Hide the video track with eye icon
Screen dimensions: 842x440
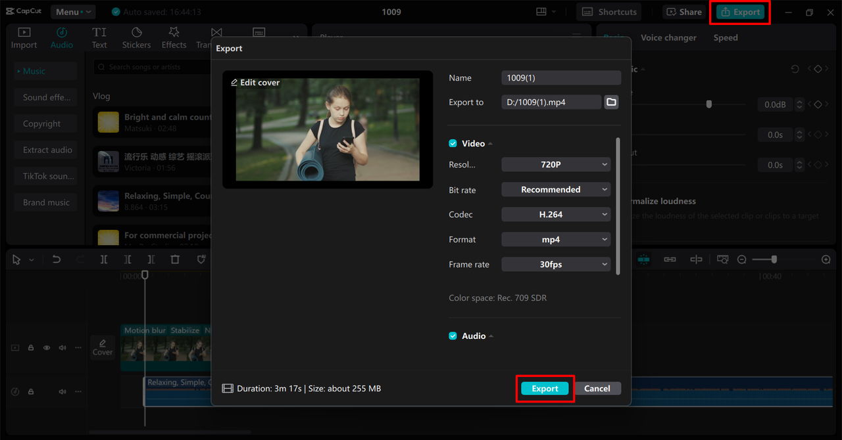tap(47, 348)
